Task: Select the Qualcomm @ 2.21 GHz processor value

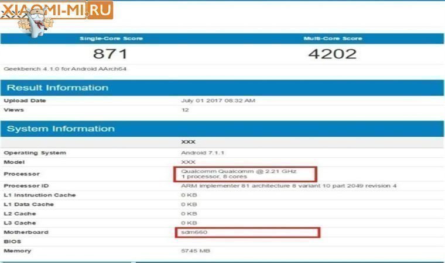Action: coord(239,171)
